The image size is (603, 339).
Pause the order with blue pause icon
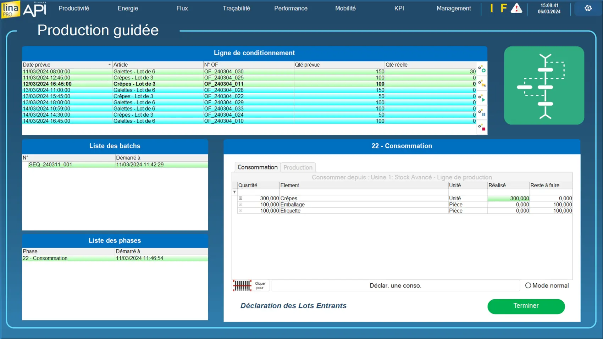(x=482, y=113)
